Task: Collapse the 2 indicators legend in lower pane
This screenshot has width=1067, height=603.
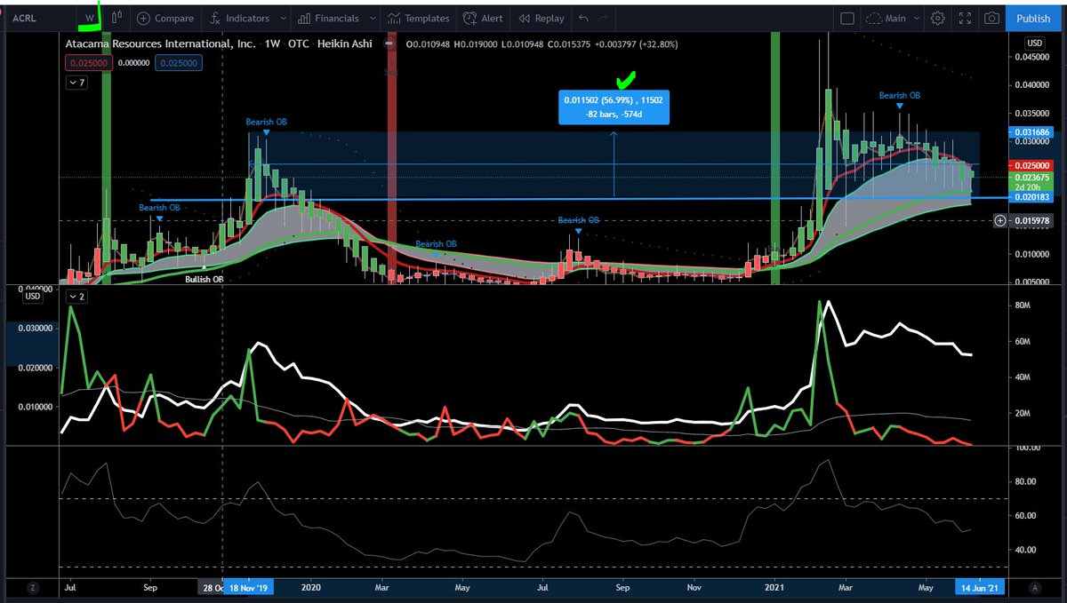Action: pyautogui.click(x=76, y=296)
